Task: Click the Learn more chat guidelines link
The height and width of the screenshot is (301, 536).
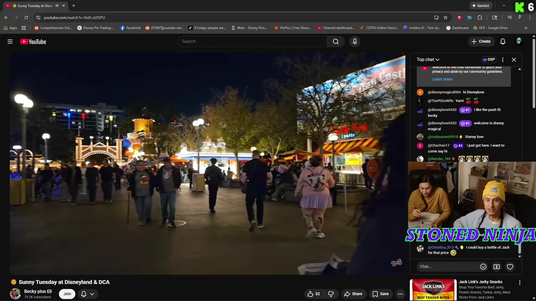Action: (442, 79)
